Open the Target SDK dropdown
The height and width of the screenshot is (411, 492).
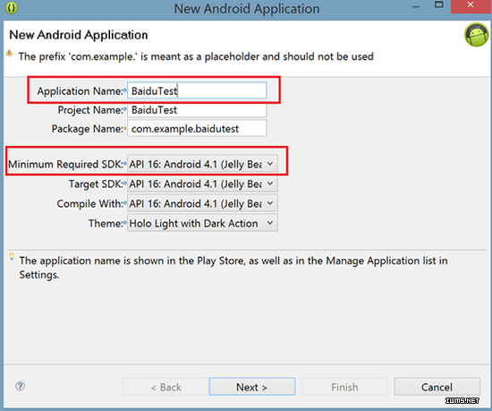[x=202, y=184]
